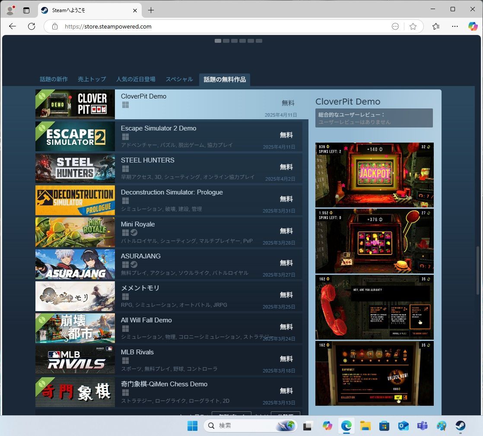The height and width of the screenshot is (436, 483).
Task: Open Mini Royale game listing
Action: pos(169,232)
